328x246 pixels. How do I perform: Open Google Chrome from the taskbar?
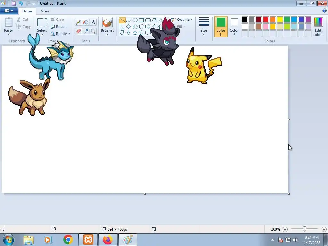coord(68,240)
